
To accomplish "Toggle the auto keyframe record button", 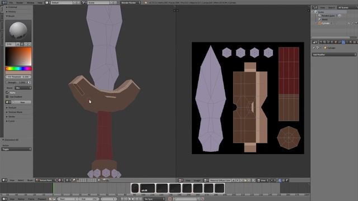I will 170,199.
